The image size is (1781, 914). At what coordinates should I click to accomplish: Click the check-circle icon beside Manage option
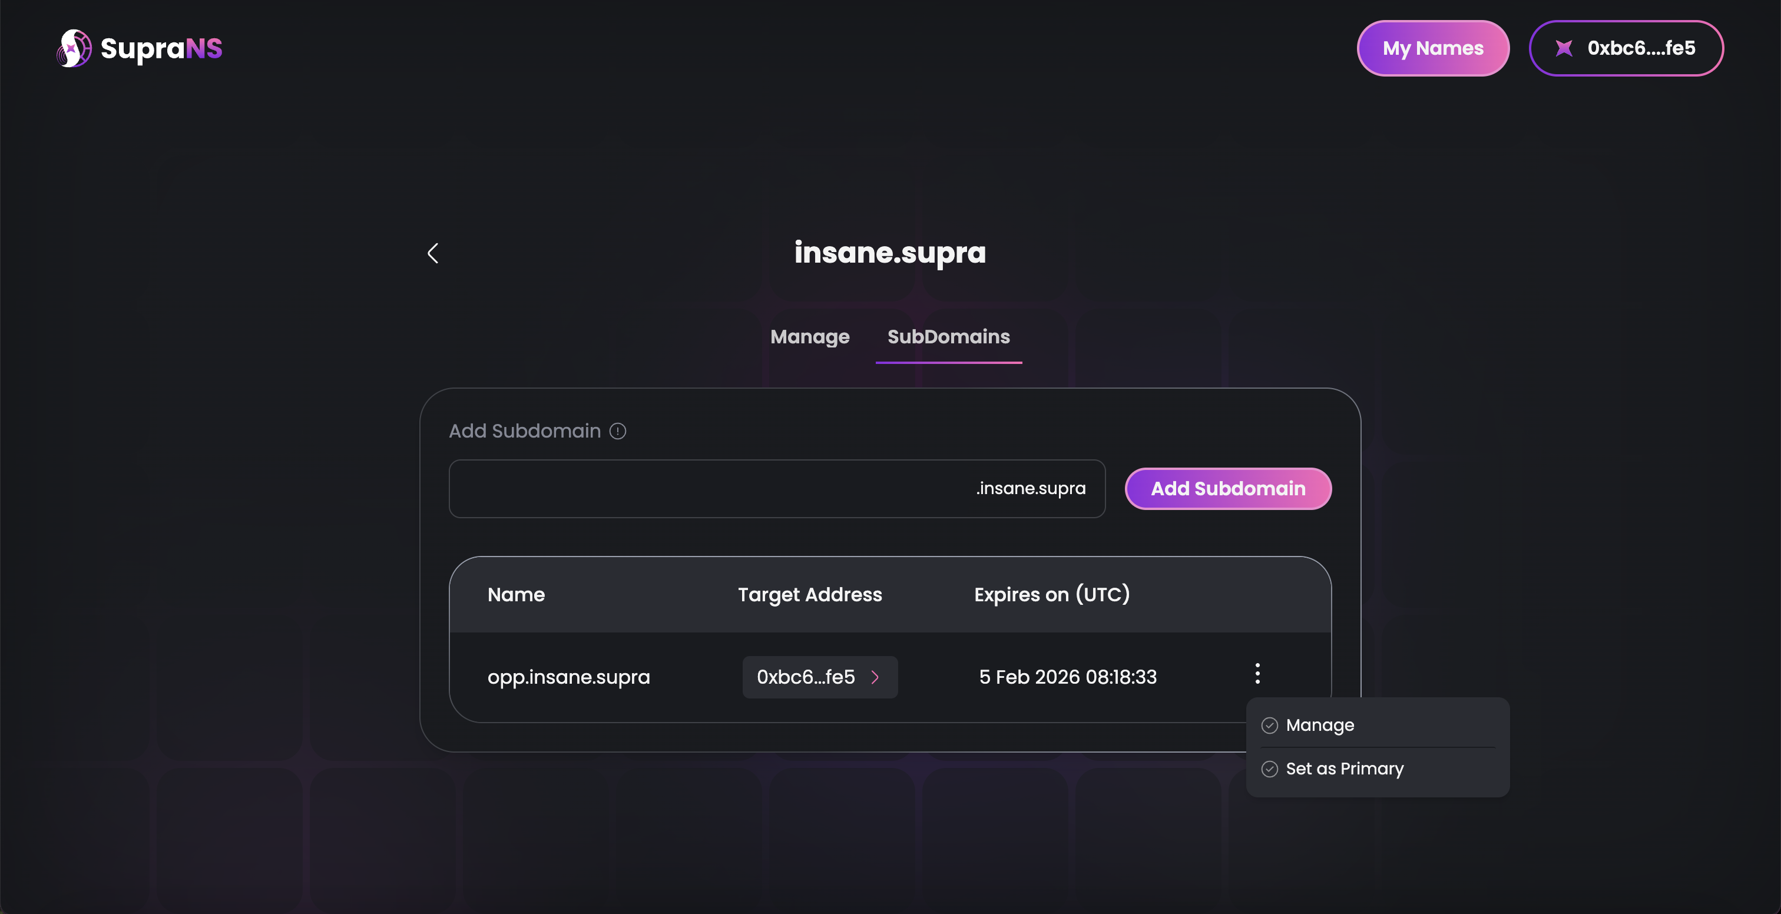(x=1269, y=726)
